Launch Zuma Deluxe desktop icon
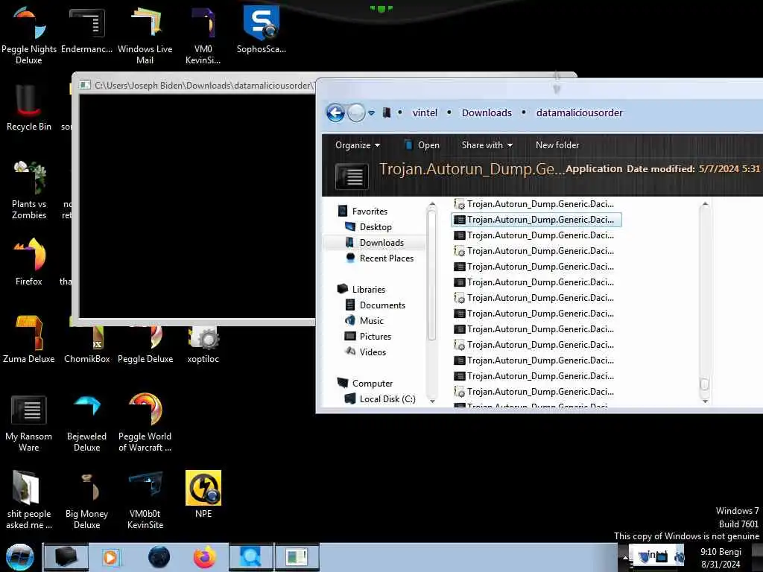This screenshot has height=572, width=763. tap(29, 340)
